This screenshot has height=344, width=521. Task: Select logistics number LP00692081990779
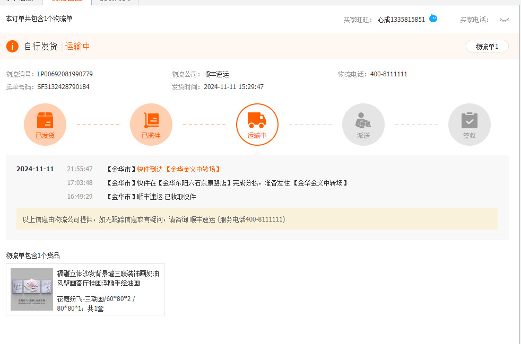click(65, 74)
